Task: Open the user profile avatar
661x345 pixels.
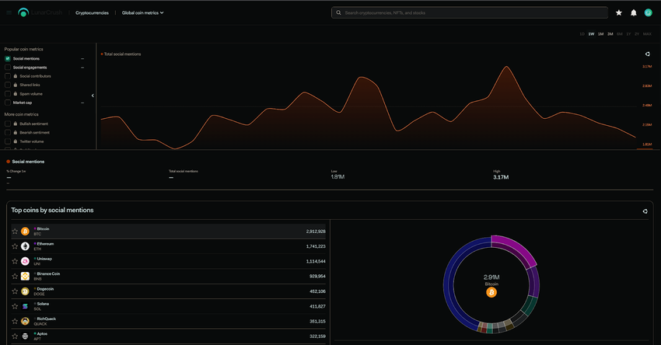Action: 648,12
